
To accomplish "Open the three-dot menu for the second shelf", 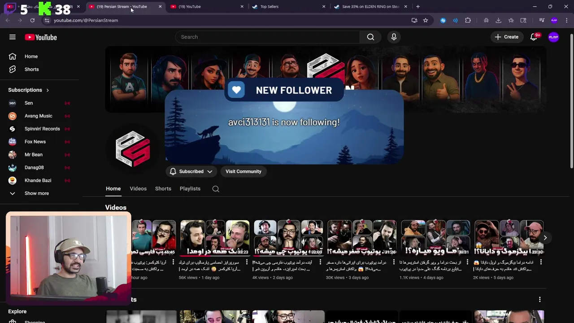I will [540, 299].
